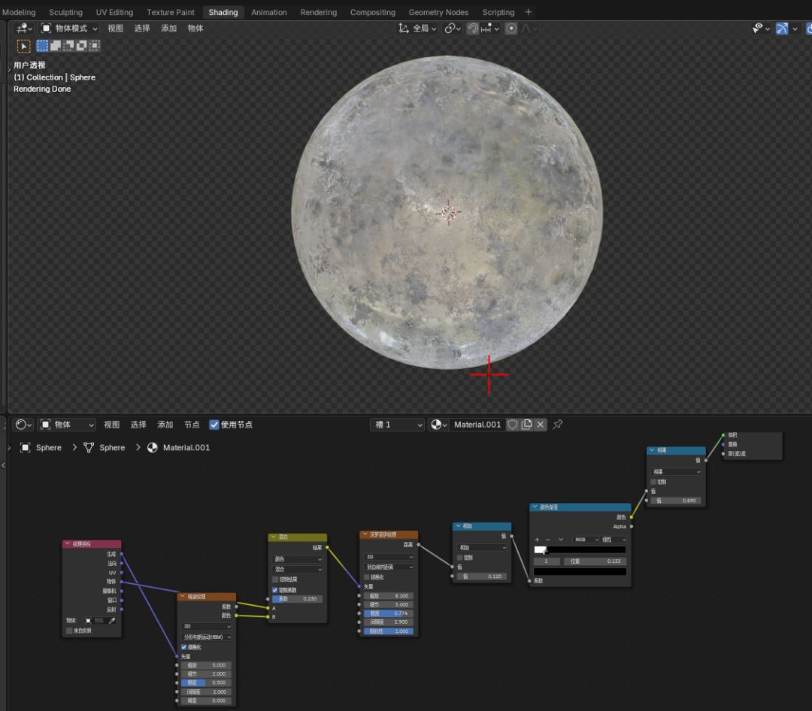Click the snap magnet icon

473,29
